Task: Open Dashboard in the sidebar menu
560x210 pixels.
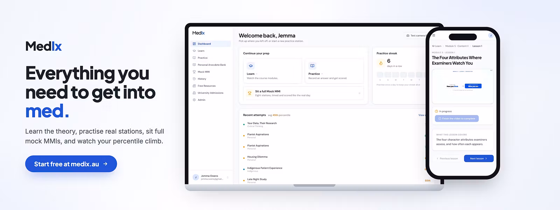Action: (x=211, y=44)
